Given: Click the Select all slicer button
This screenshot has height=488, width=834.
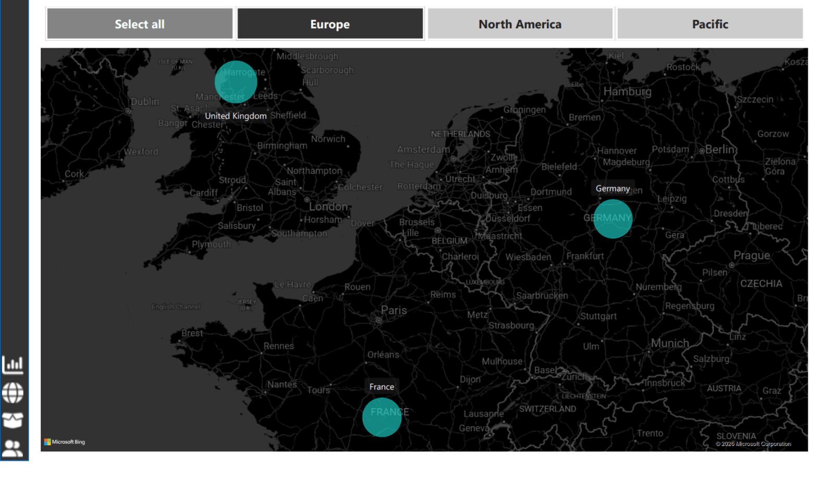Looking at the screenshot, I should click(140, 24).
